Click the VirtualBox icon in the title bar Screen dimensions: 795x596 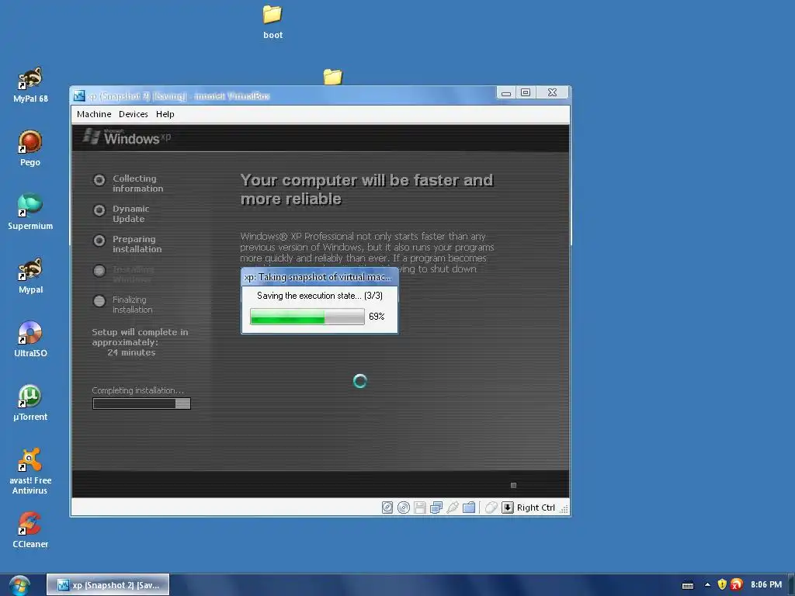click(x=79, y=95)
